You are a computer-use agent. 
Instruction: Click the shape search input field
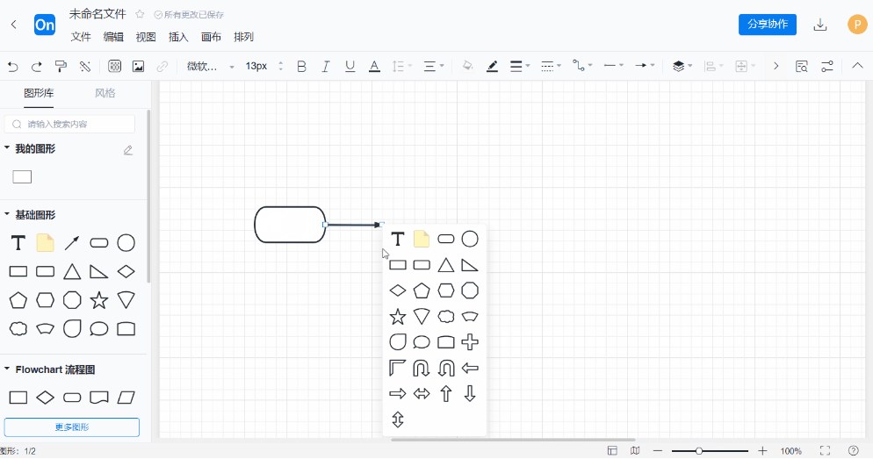(x=69, y=124)
